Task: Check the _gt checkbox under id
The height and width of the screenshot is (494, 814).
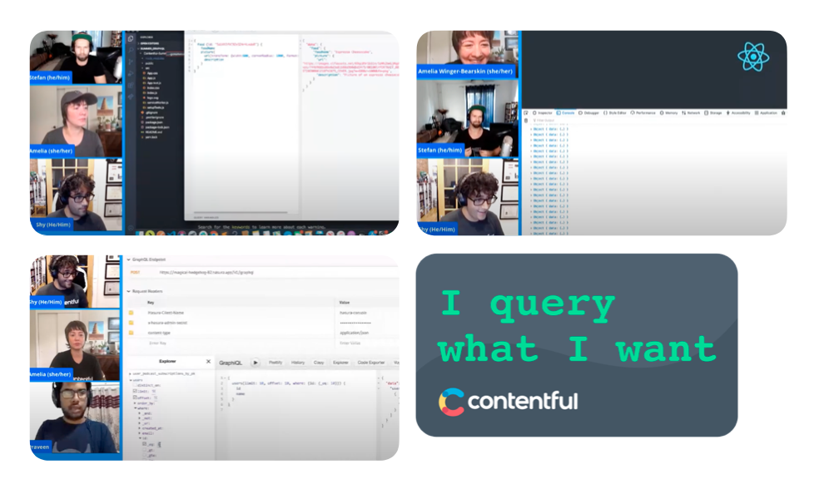Action: coord(144,449)
